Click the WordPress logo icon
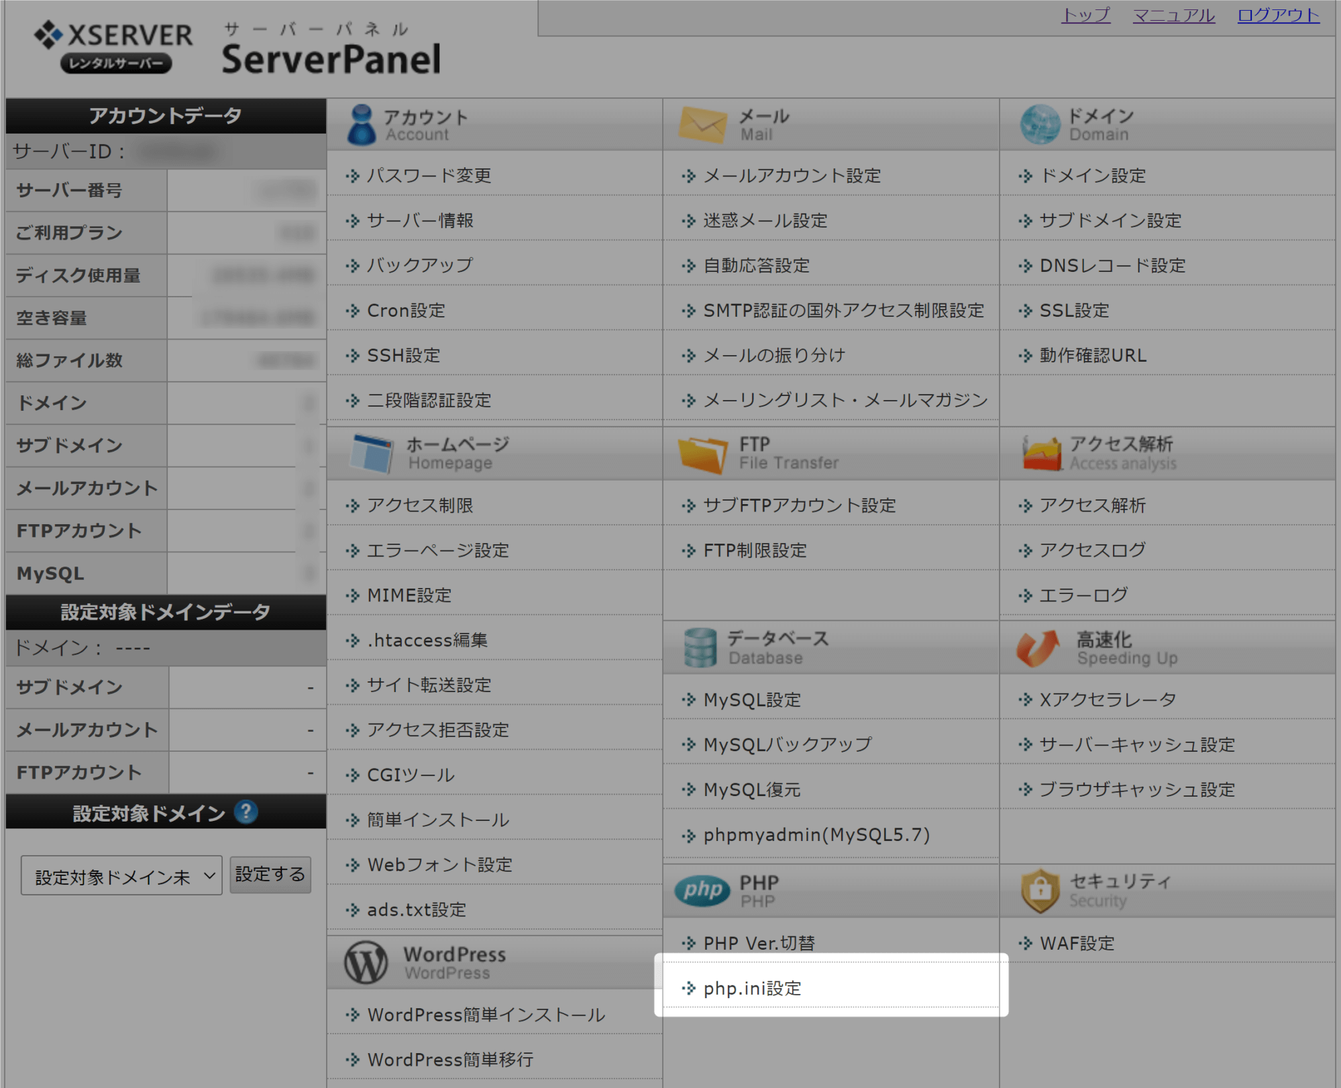 tap(366, 962)
